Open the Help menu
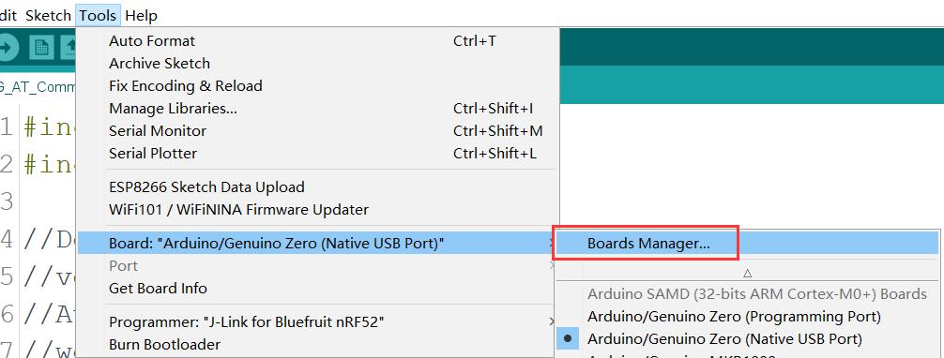 point(141,15)
